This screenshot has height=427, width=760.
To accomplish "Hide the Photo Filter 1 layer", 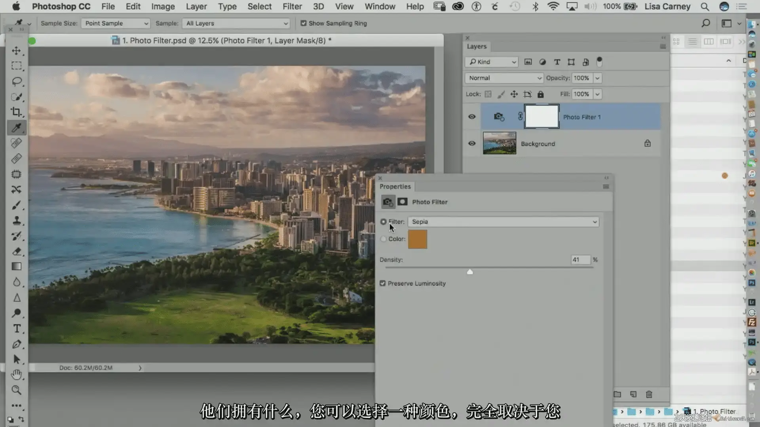I will (472, 117).
